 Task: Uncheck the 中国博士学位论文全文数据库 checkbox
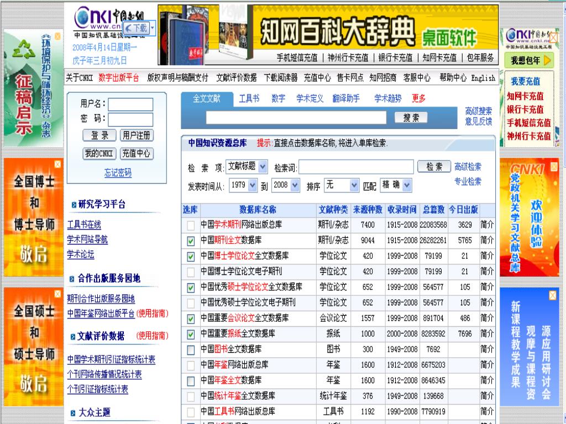click(191, 256)
